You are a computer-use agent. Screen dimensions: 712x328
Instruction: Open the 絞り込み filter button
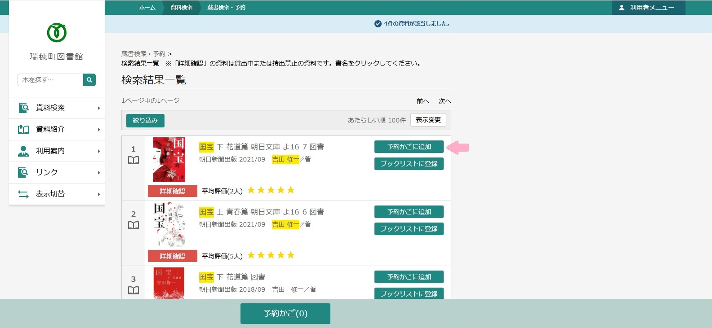(145, 120)
